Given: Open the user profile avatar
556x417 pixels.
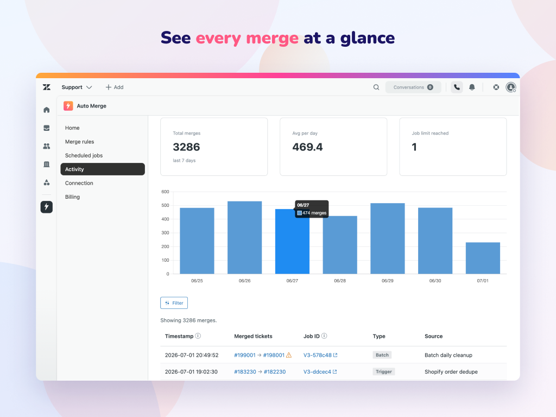Looking at the screenshot, I should tap(511, 87).
